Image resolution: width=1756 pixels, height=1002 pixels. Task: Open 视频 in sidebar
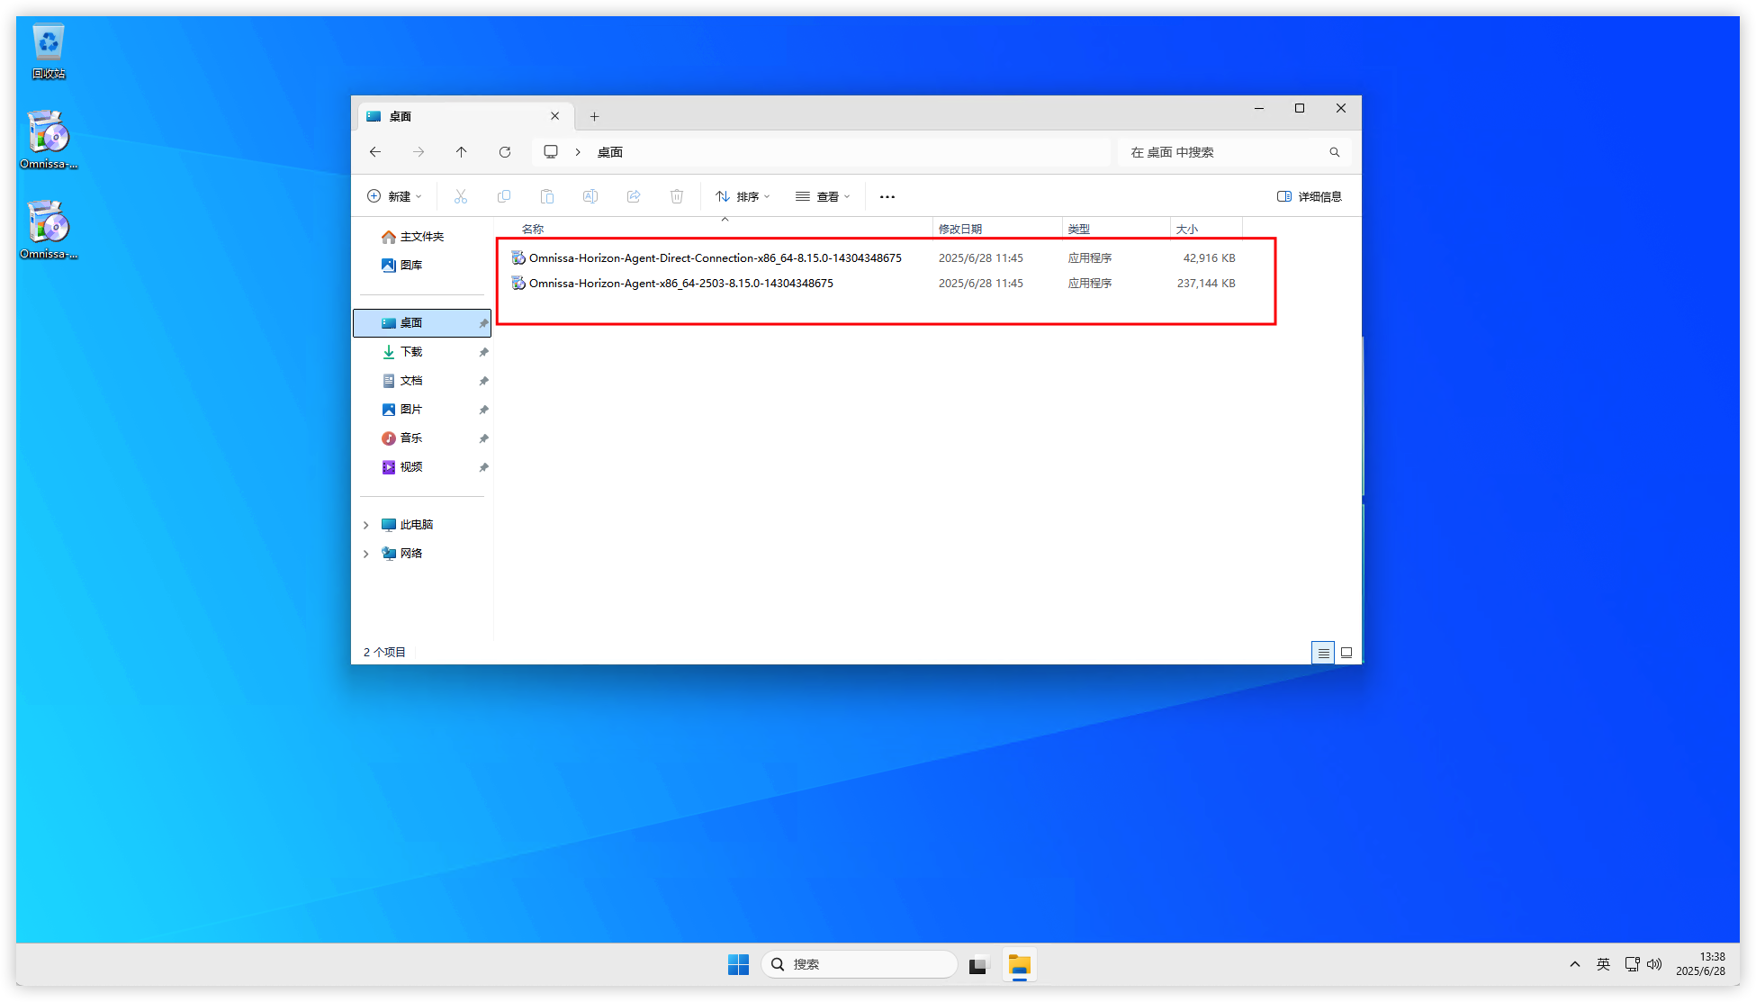[x=422, y=467]
